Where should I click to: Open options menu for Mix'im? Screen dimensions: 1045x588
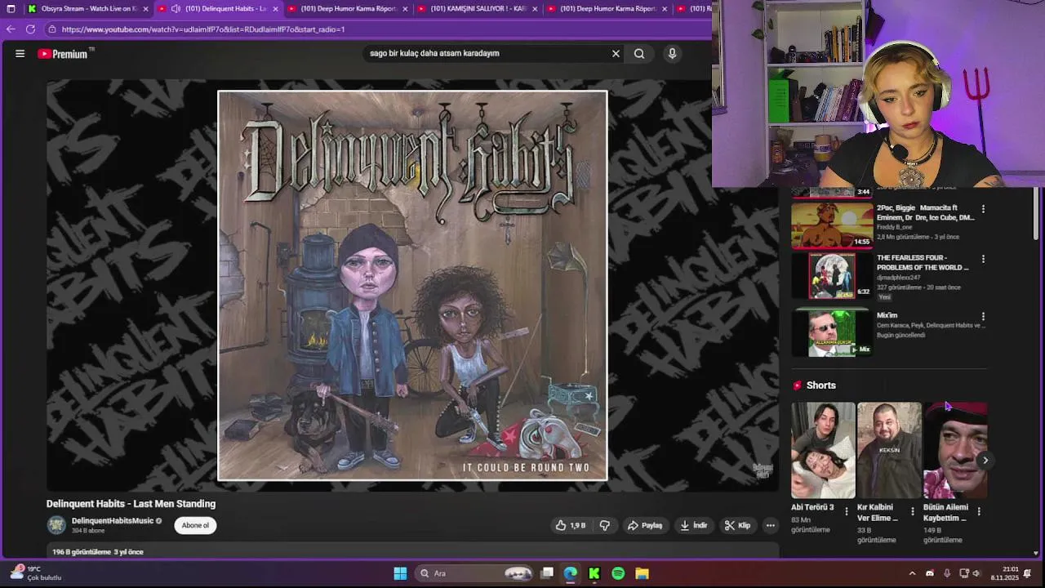(x=983, y=316)
